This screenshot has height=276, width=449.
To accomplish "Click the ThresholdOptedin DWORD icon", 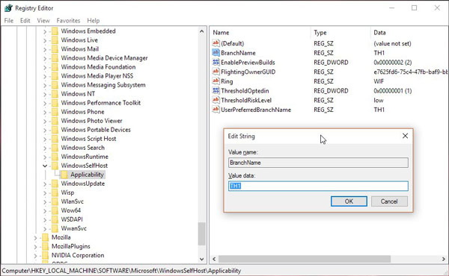I will coord(216,90).
